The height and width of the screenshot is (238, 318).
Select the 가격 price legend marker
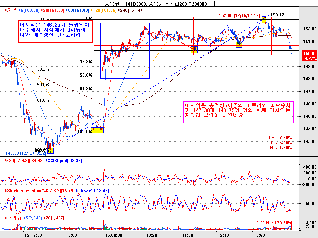12,10
